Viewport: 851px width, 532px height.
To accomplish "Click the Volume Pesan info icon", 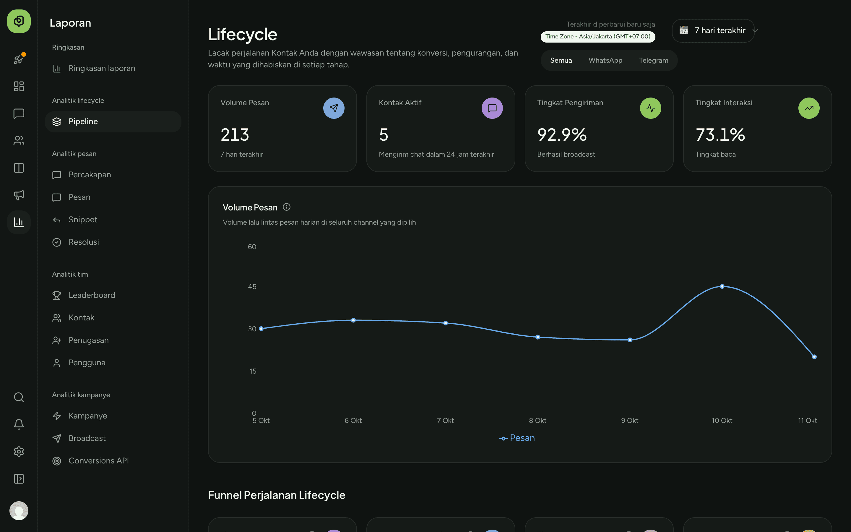I will (x=287, y=207).
